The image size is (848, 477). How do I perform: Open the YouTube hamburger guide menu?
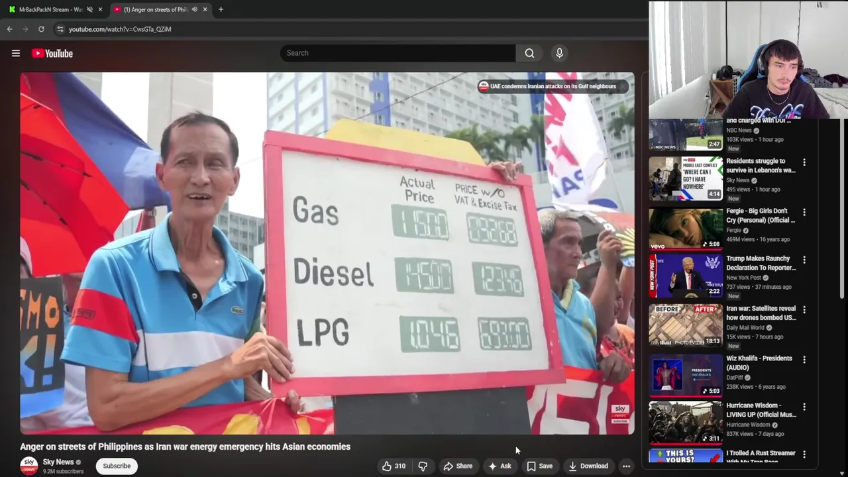click(16, 53)
